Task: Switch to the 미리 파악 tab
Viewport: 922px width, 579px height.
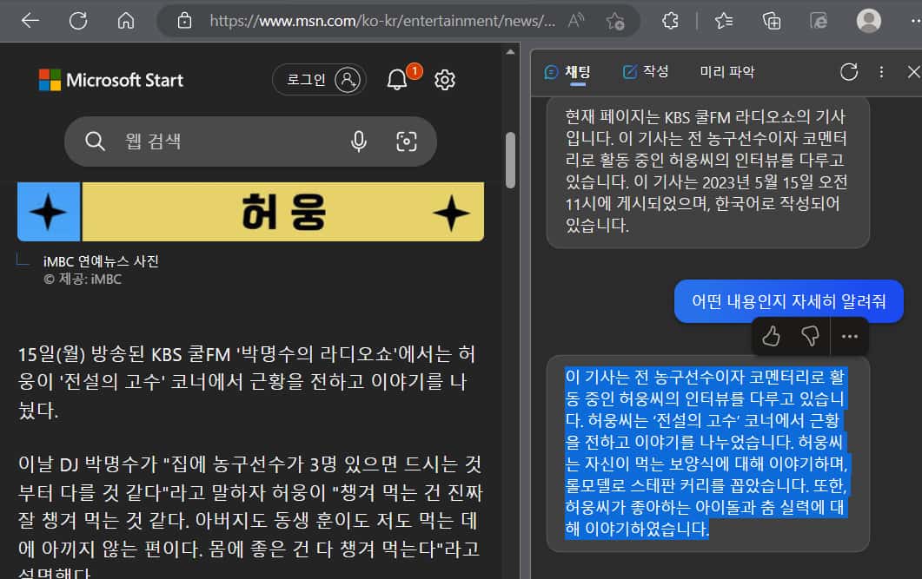Action: coord(727,72)
